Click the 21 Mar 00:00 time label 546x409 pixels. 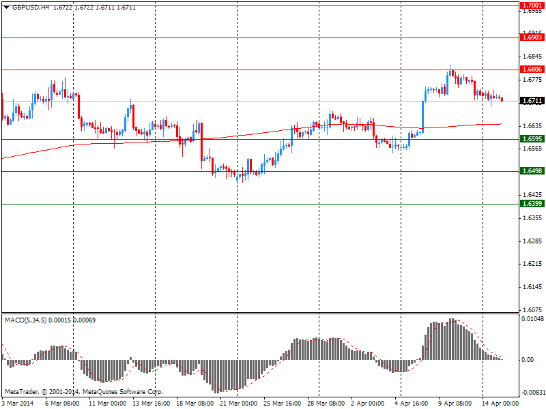pos(238,404)
